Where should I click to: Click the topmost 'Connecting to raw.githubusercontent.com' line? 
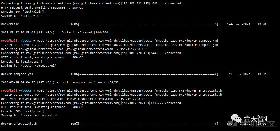(92, 3)
